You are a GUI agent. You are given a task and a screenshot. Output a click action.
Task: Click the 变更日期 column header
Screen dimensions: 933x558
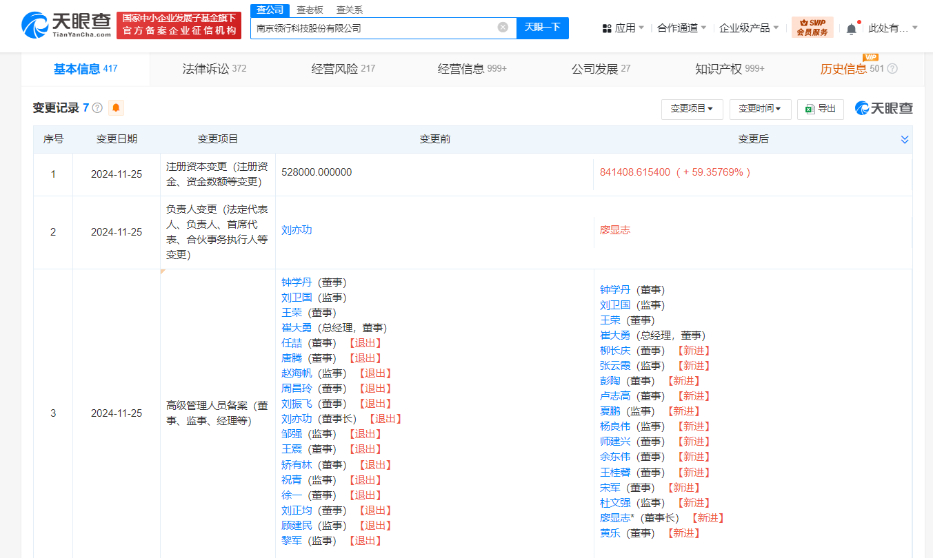click(x=117, y=139)
